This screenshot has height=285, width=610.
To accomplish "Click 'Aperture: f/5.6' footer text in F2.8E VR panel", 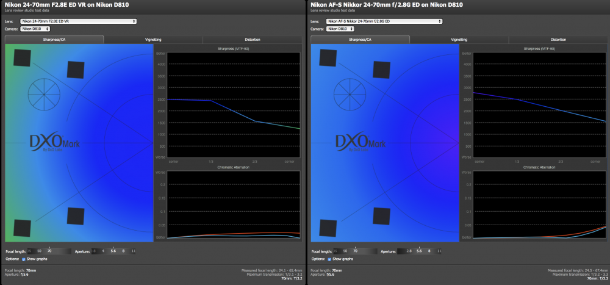I will pyautogui.click(x=18, y=275).
